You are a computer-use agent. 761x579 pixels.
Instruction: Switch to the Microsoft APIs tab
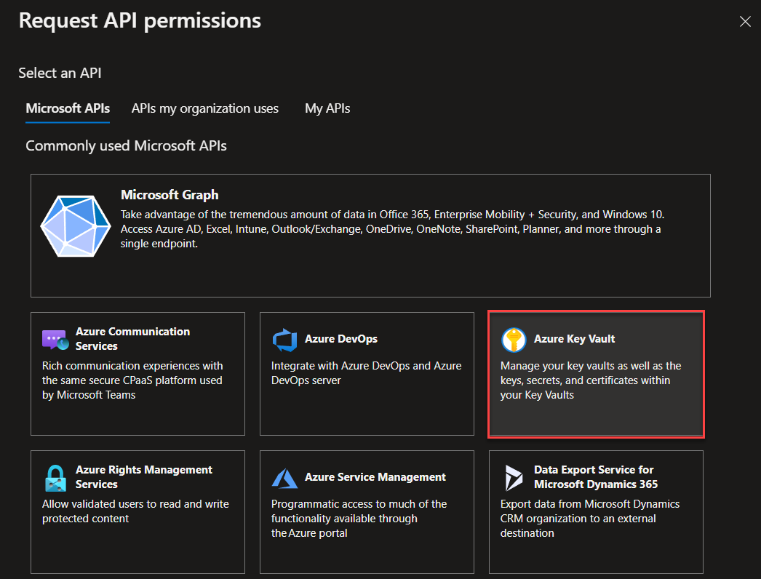(x=67, y=108)
